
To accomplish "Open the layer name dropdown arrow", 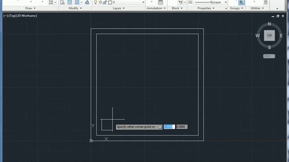I will [143, 2].
